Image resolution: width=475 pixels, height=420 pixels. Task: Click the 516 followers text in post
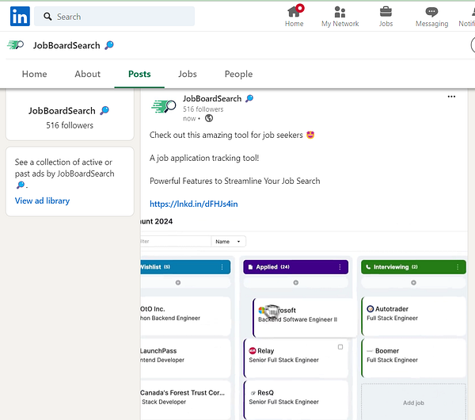[x=203, y=109]
